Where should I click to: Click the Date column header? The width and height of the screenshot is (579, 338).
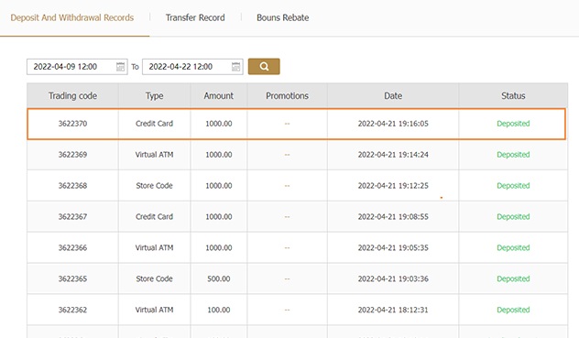coord(393,95)
